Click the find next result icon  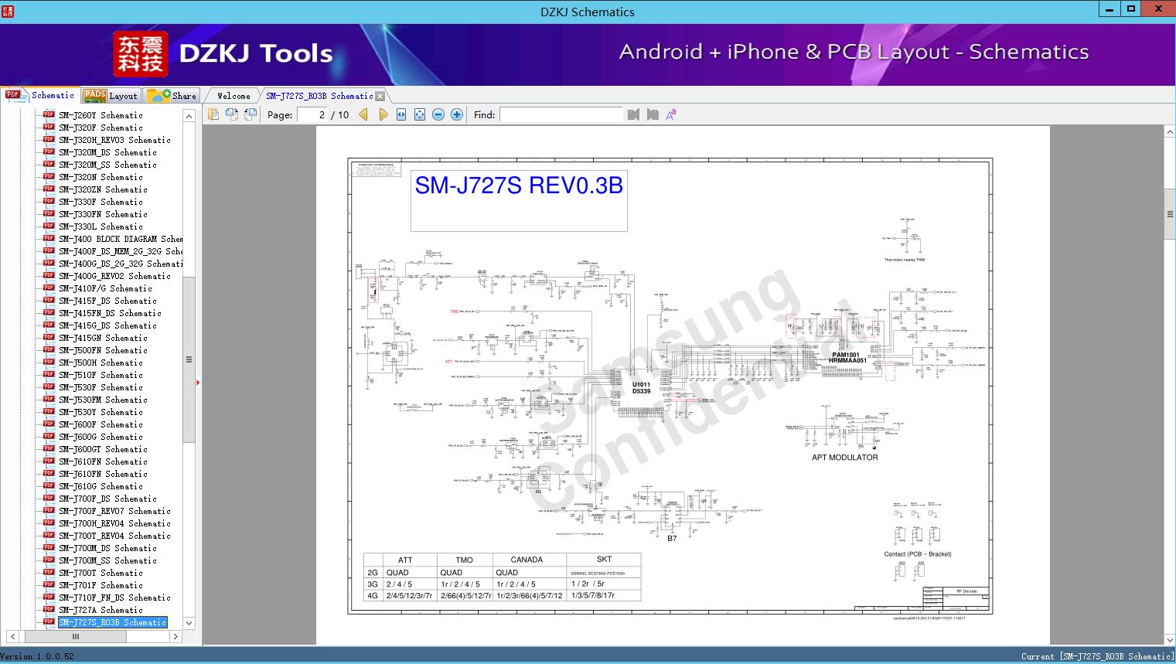click(x=652, y=114)
